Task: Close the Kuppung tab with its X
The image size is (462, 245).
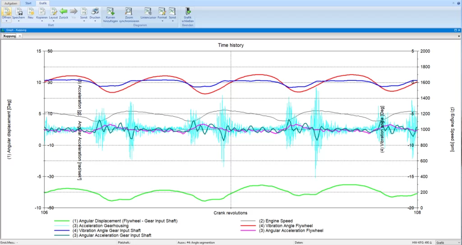Action: pyautogui.click(x=20, y=36)
